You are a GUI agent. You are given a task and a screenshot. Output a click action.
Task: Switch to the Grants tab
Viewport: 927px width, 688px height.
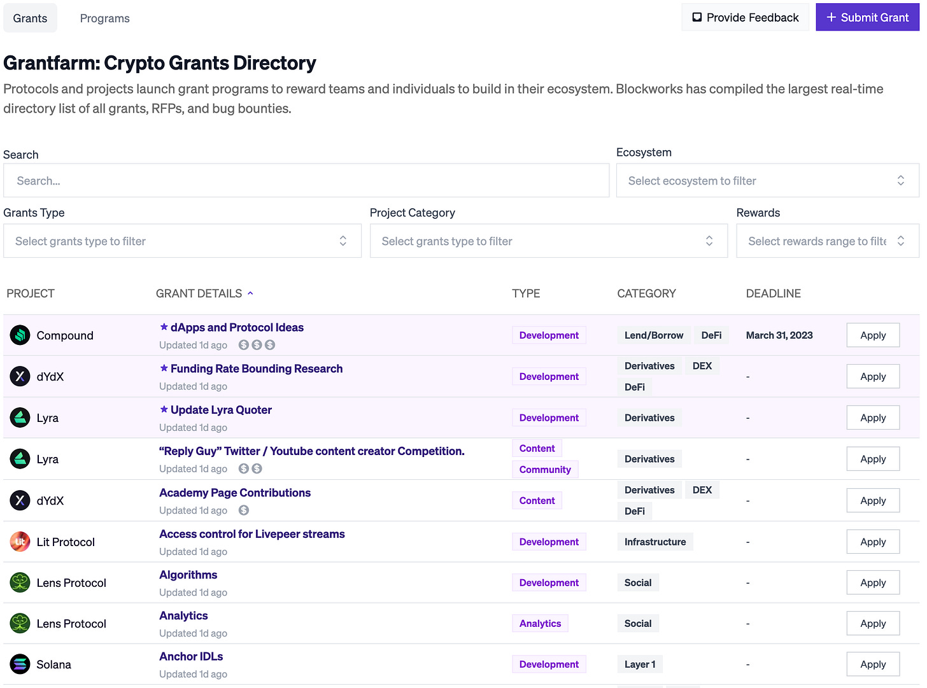(30, 18)
